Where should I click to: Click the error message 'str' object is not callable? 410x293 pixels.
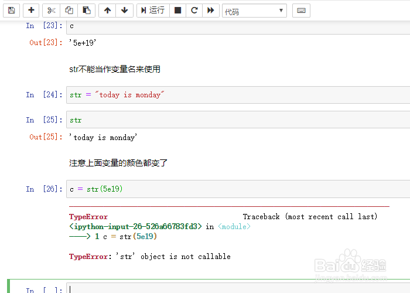pyautogui.click(x=173, y=257)
